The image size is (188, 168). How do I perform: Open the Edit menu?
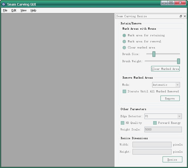tap(14, 10)
